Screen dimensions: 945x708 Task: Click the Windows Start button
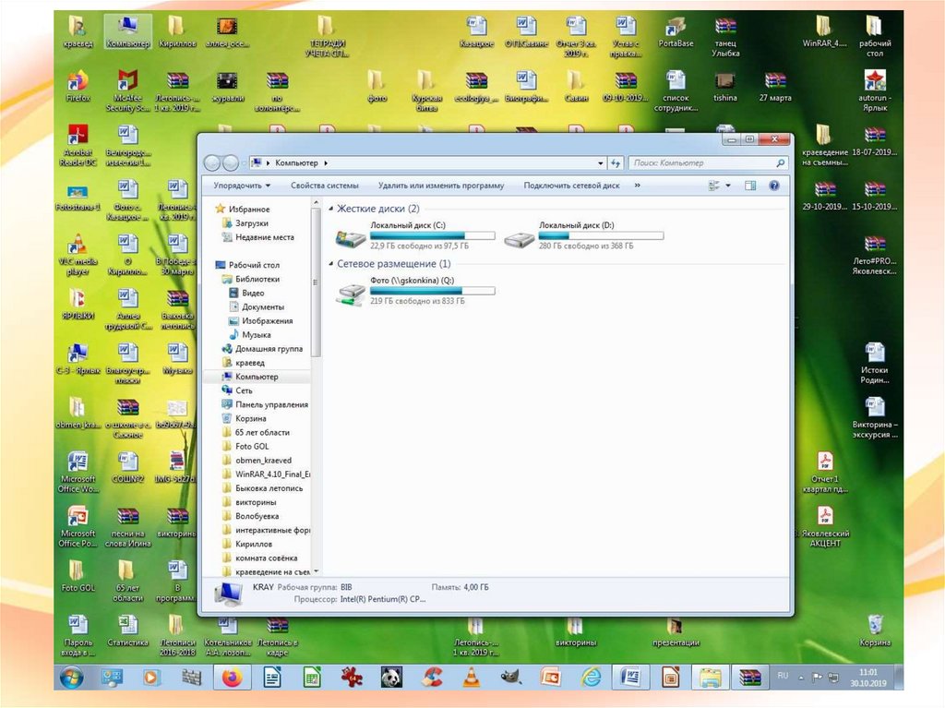point(69,678)
